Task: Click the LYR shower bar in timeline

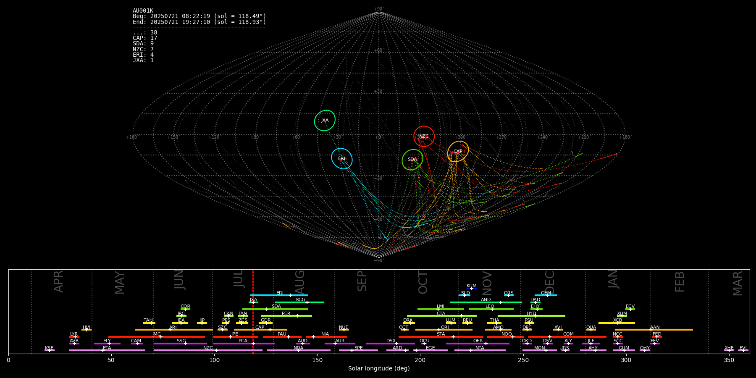Action: click(74, 337)
